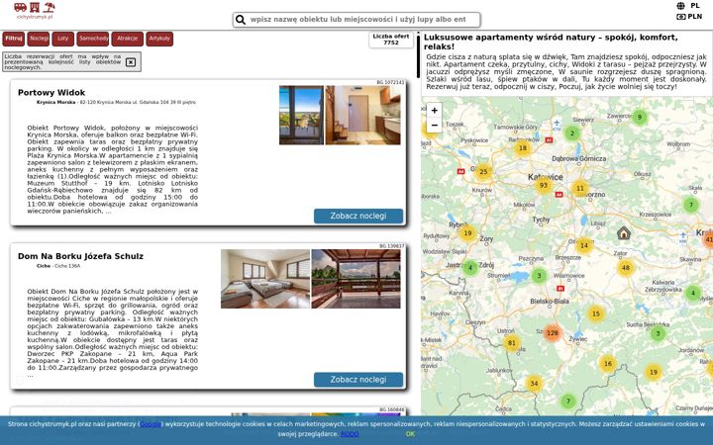Click the Ciche location text

point(44,266)
